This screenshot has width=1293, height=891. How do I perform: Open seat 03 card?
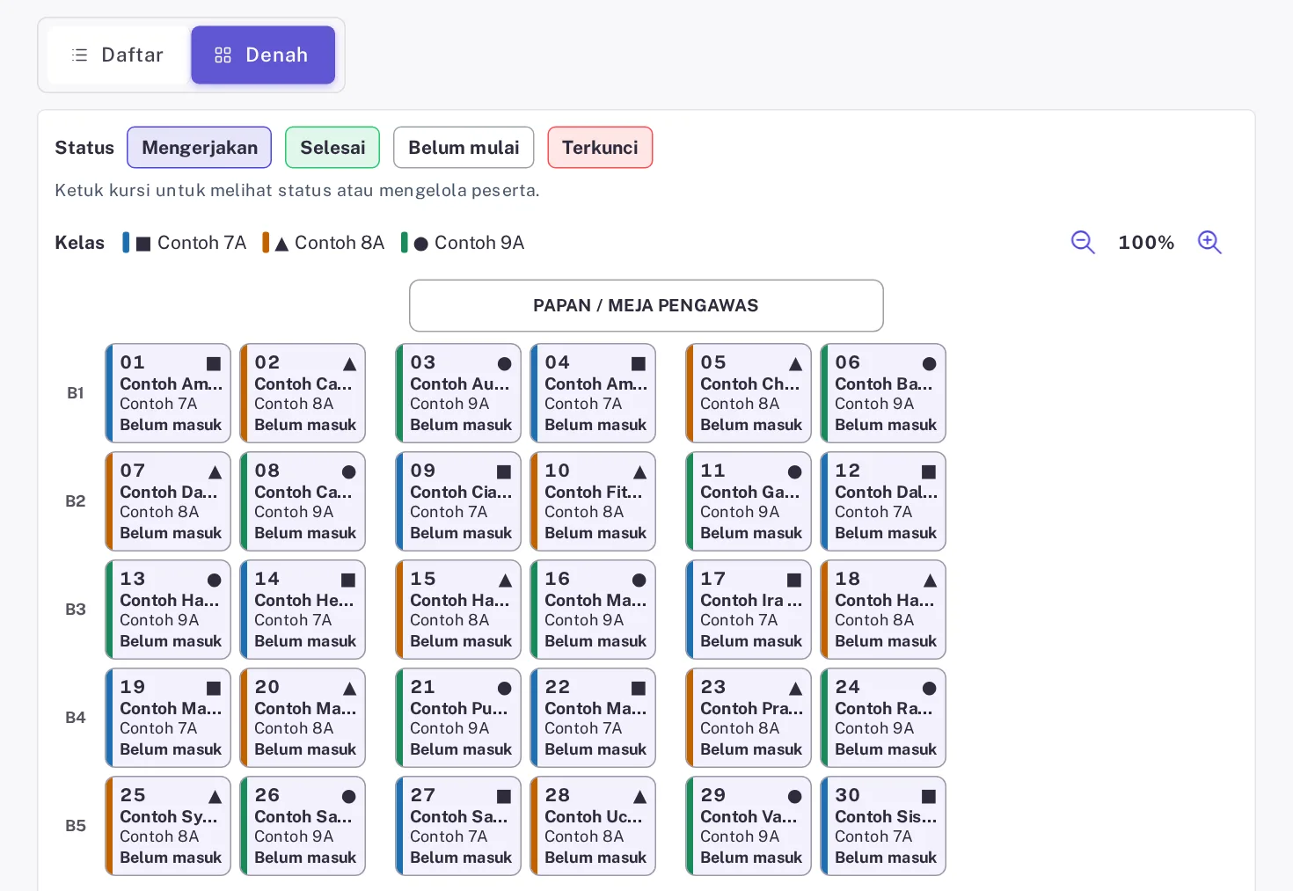coord(458,393)
